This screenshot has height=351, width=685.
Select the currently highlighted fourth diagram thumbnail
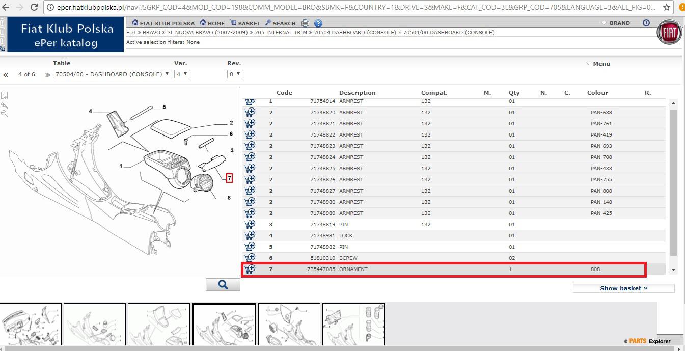pyautogui.click(x=224, y=325)
